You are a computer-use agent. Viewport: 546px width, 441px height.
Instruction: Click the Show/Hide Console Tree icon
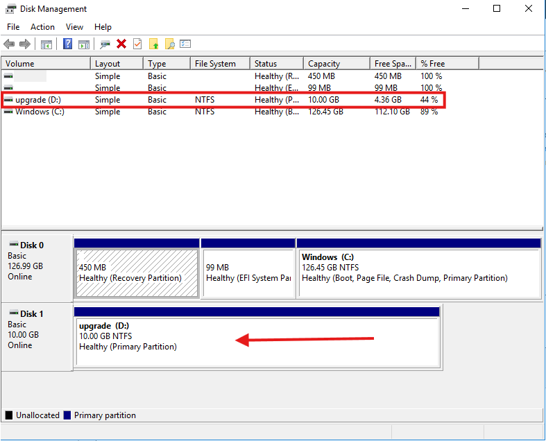[x=46, y=44]
